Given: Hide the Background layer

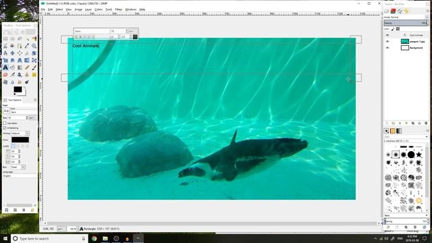Looking at the screenshot, I should [x=387, y=48].
